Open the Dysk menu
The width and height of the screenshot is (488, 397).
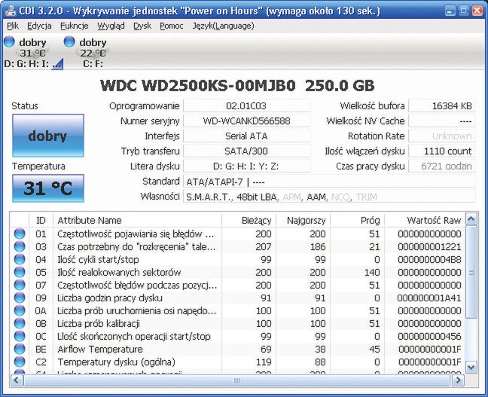pyautogui.click(x=142, y=26)
